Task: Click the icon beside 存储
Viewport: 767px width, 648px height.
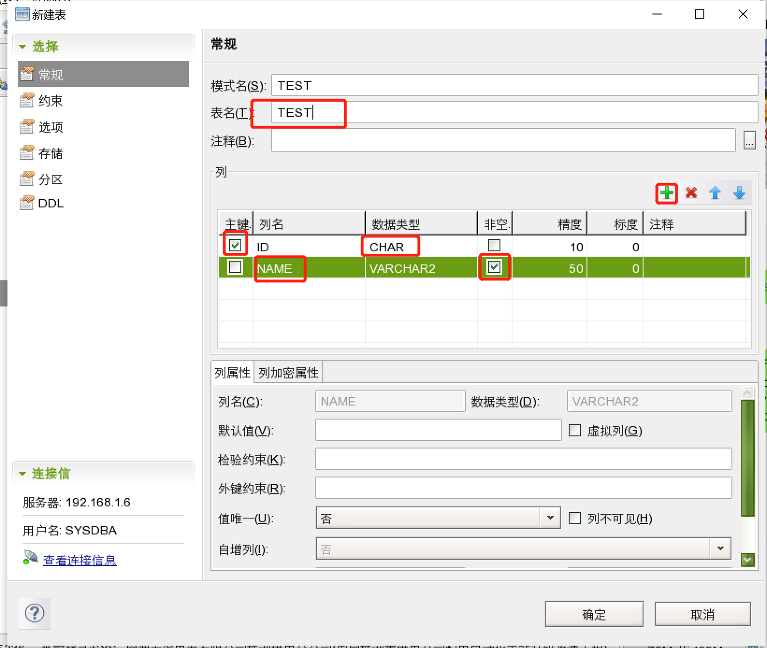Action: (x=27, y=153)
